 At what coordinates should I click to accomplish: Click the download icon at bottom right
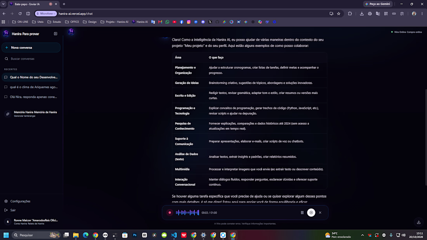418,222
